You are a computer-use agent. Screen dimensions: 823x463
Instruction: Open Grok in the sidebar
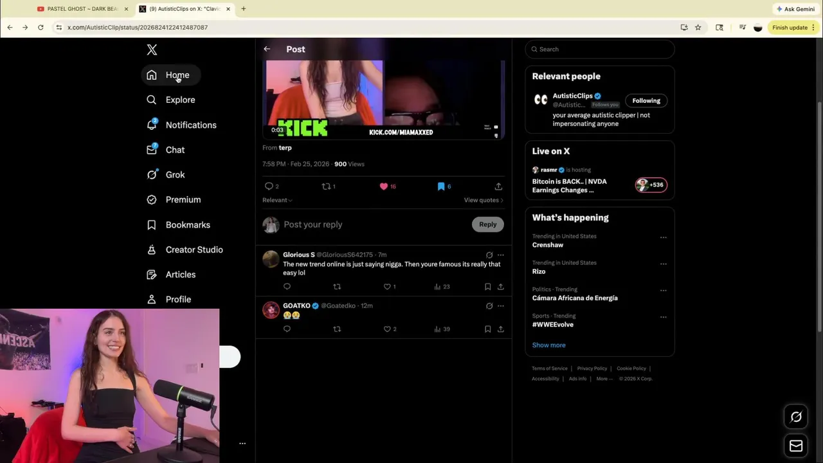[166, 174]
